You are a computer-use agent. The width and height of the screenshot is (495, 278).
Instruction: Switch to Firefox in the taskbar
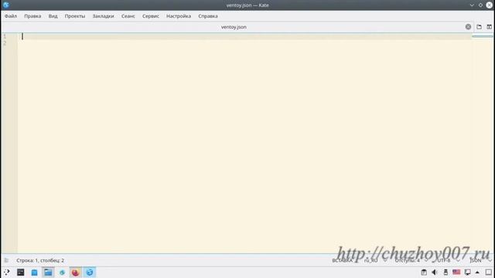point(76,272)
